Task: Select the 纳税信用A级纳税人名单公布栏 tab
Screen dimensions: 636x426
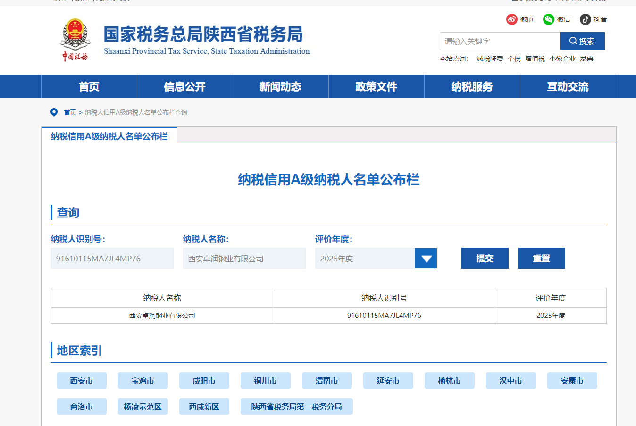Action: click(109, 136)
